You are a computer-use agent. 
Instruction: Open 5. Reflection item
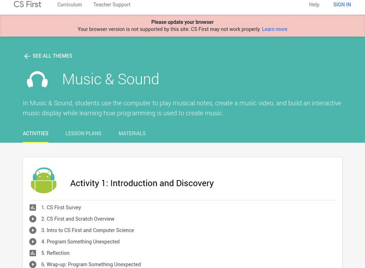click(x=55, y=253)
